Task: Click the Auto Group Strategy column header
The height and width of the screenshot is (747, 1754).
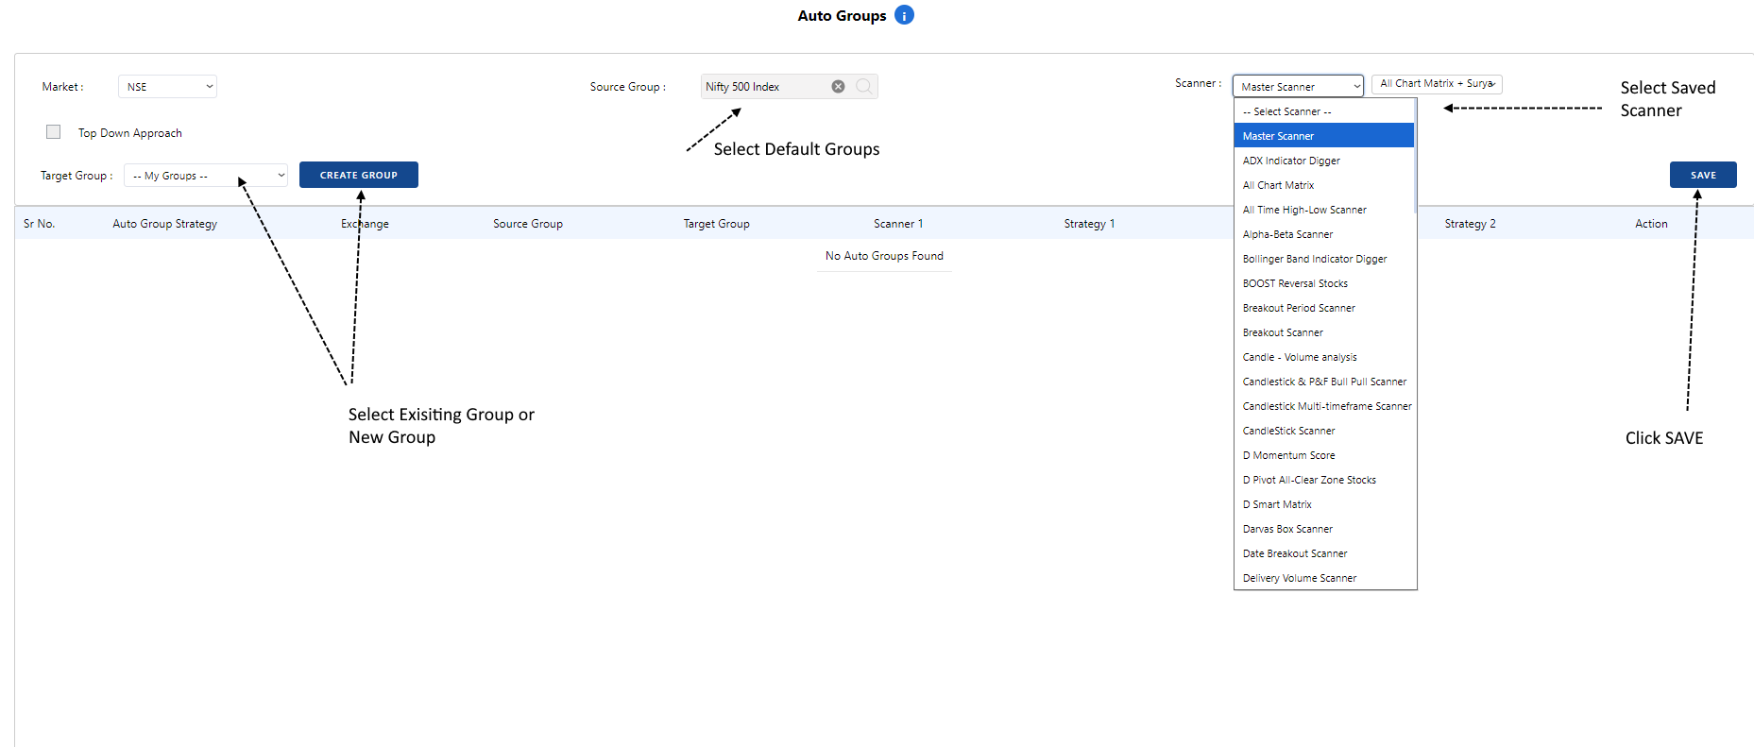Action: tap(165, 224)
